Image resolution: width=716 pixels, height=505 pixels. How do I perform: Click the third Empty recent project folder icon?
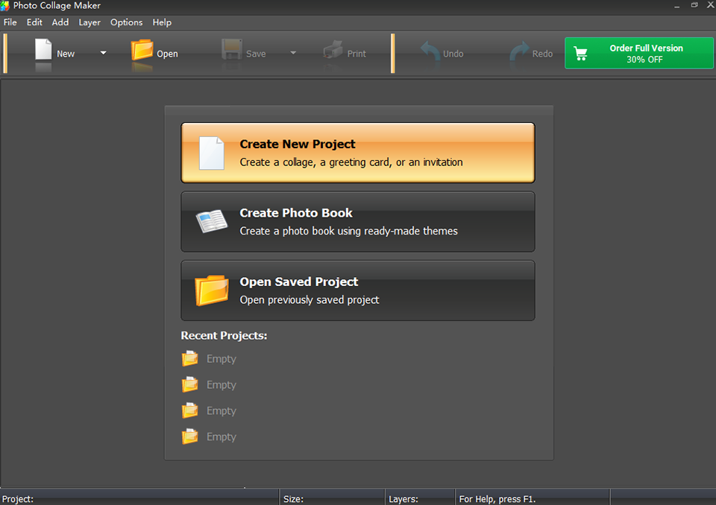pyautogui.click(x=190, y=410)
